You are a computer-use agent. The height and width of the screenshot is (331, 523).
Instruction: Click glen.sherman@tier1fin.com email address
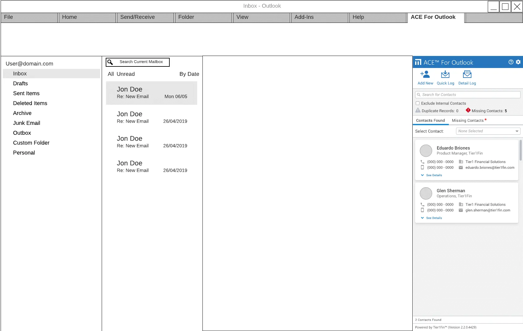coord(488,210)
